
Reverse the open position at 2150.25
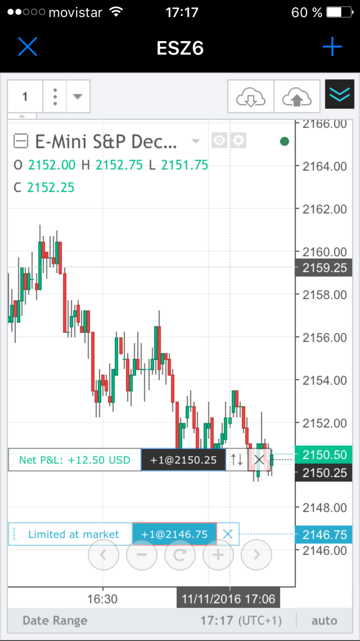pos(237,460)
